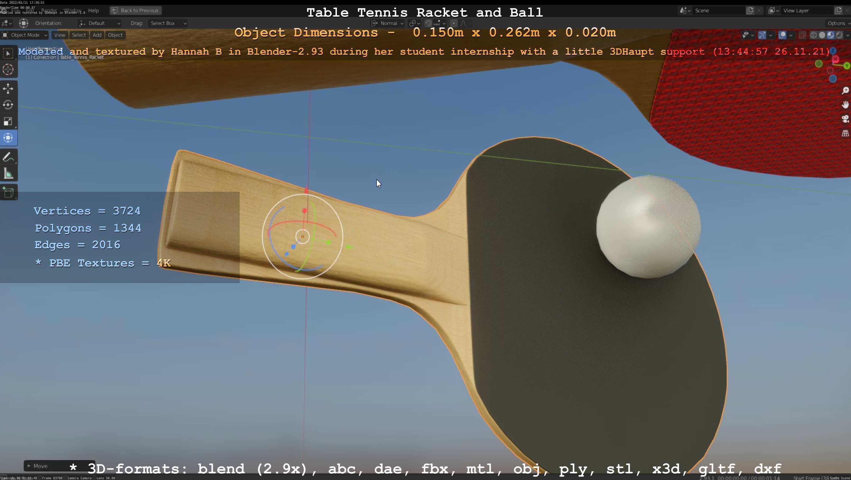The height and width of the screenshot is (480, 851).
Task: Click the highlighted Transform tool icon
Action: click(8, 138)
